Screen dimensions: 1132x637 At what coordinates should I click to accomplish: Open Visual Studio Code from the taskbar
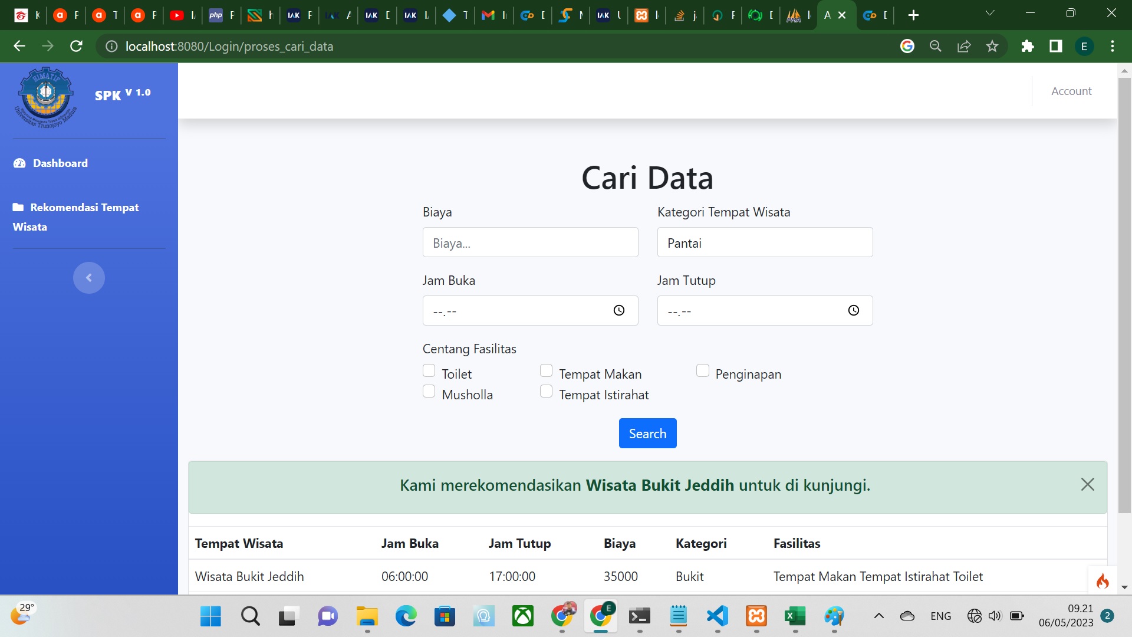click(x=717, y=616)
